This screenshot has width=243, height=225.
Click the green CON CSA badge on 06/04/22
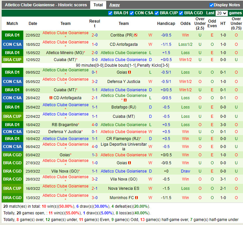12,147
